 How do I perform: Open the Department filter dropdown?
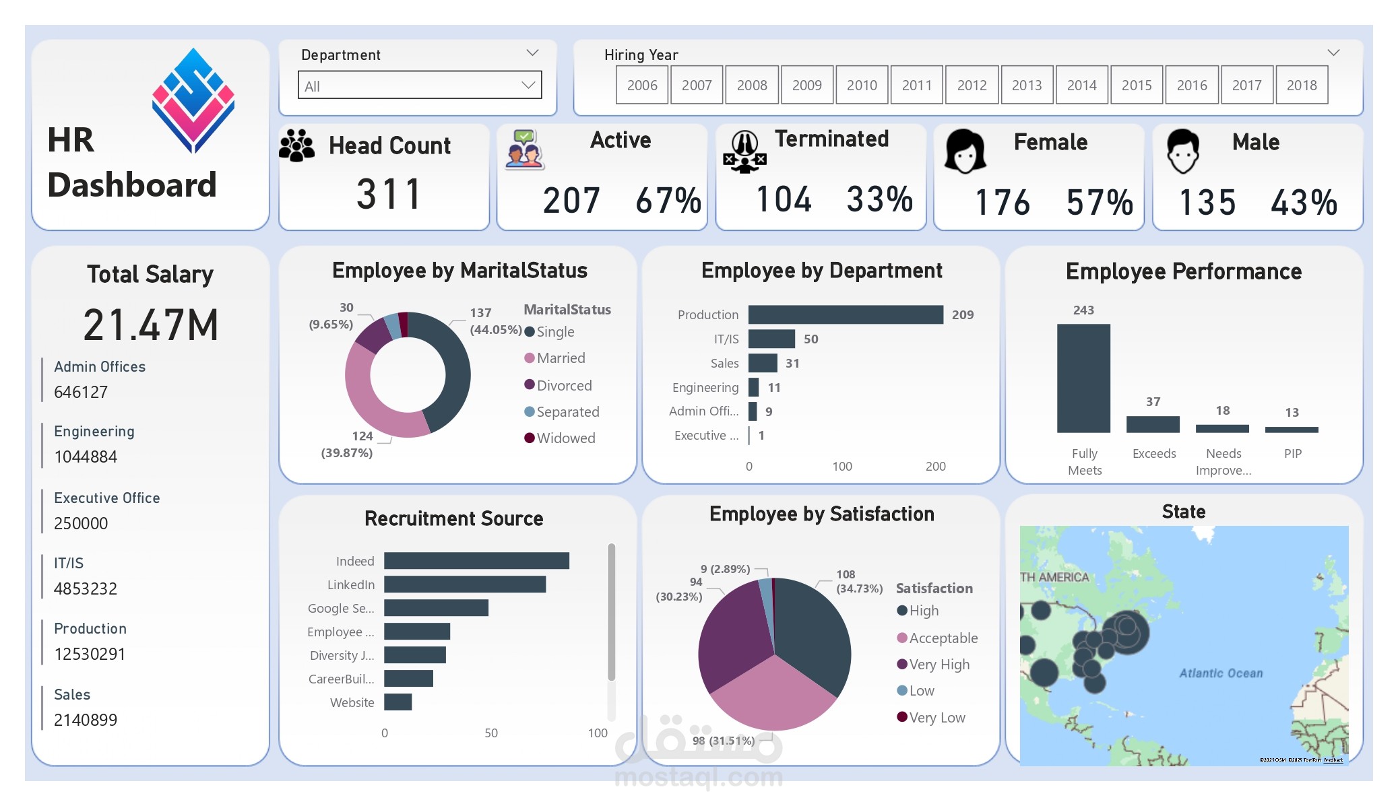[530, 85]
